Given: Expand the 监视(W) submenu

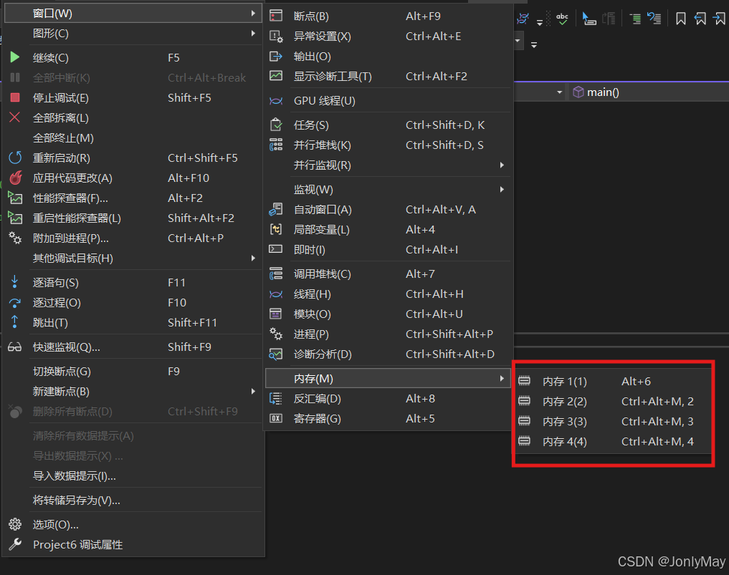Looking at the screenshot, I should coord(389,190).
